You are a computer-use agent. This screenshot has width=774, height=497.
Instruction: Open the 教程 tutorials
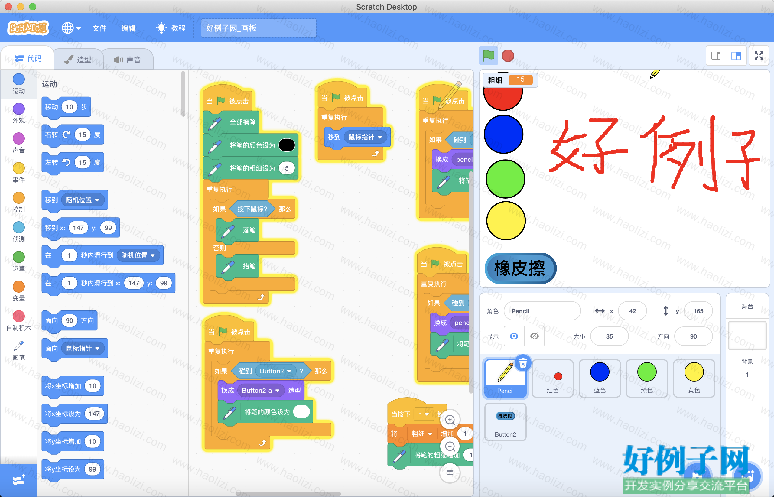tap(171, 28)
